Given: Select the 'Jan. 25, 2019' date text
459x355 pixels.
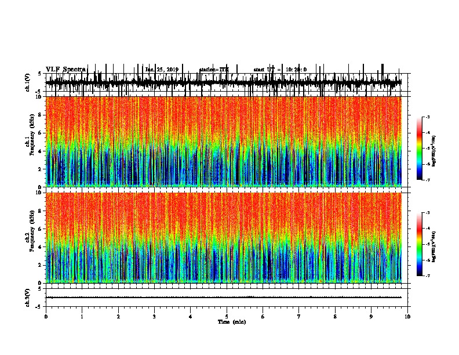Looking at the screenshot, I should coord(162,70).
